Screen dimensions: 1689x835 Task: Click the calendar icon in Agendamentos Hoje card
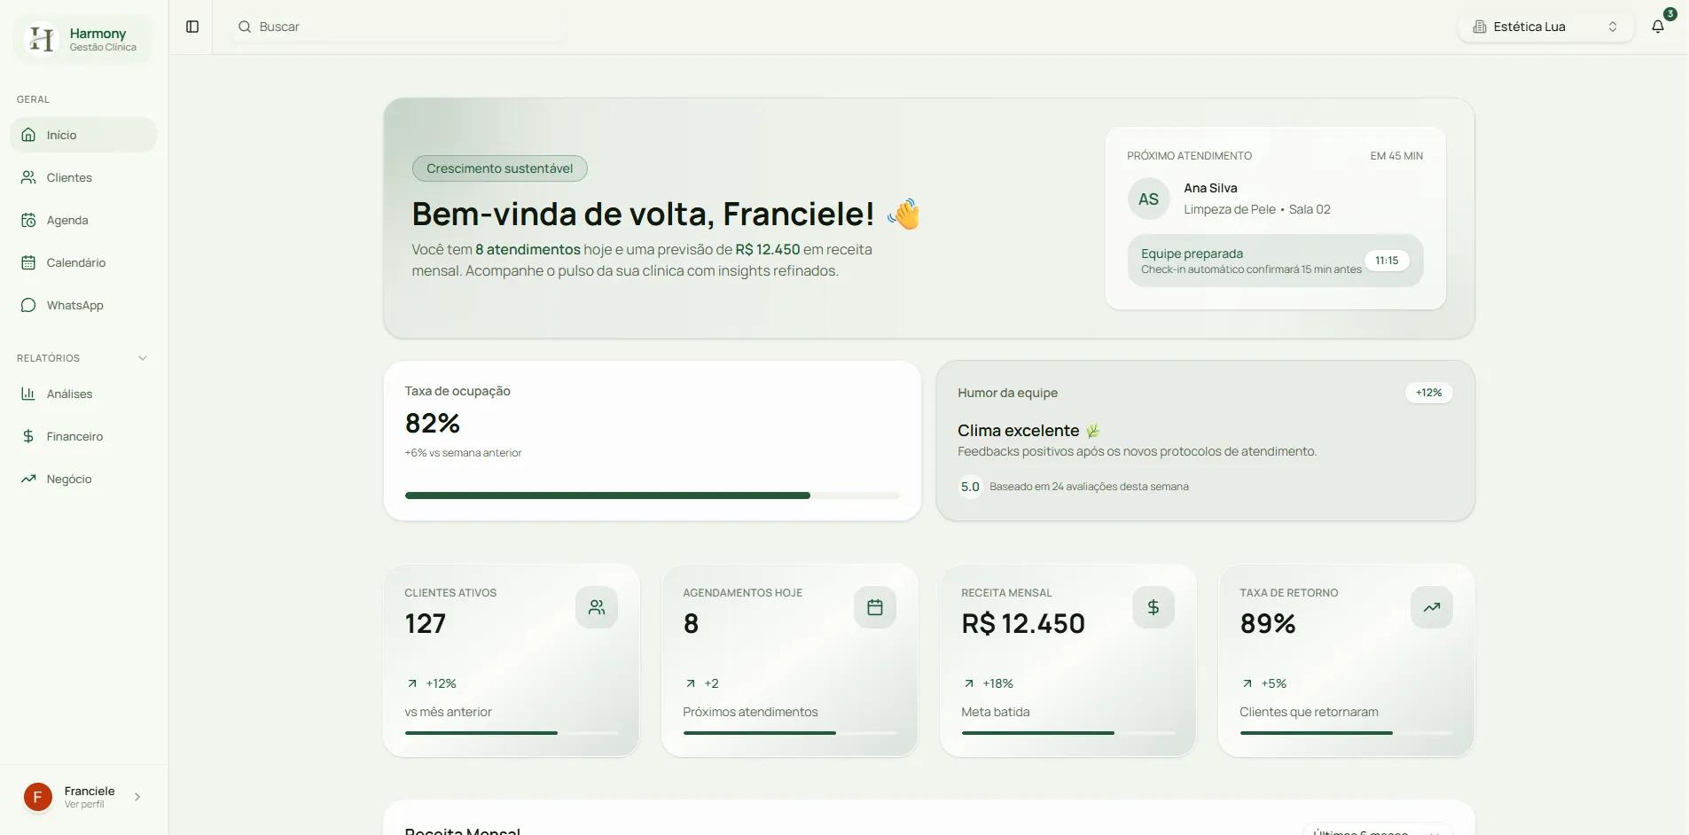click(875, 607)
